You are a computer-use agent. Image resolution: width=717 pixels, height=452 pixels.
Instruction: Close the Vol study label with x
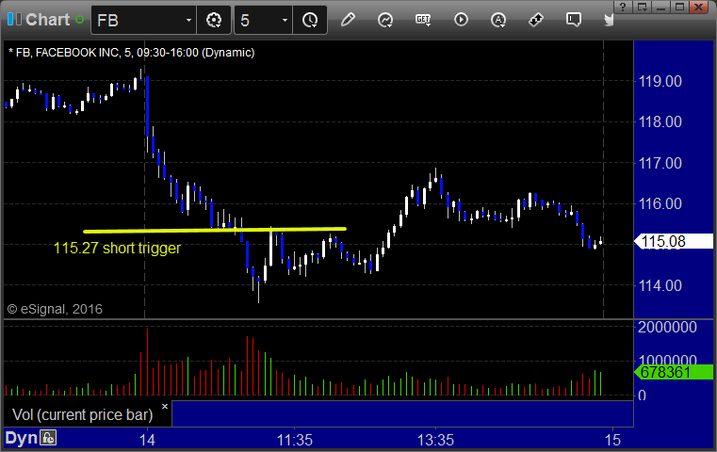click(165, 406)
